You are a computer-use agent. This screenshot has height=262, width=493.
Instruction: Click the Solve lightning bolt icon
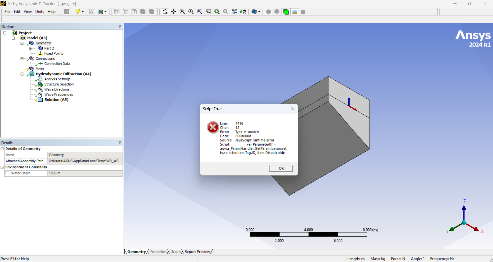(78, 12)
